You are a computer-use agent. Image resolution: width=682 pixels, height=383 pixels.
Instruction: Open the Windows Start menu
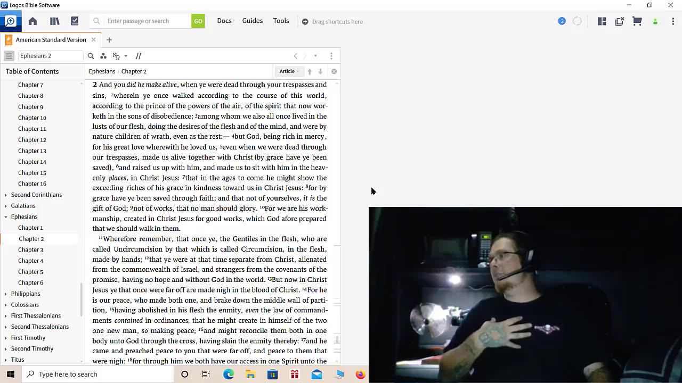(11, 374)
